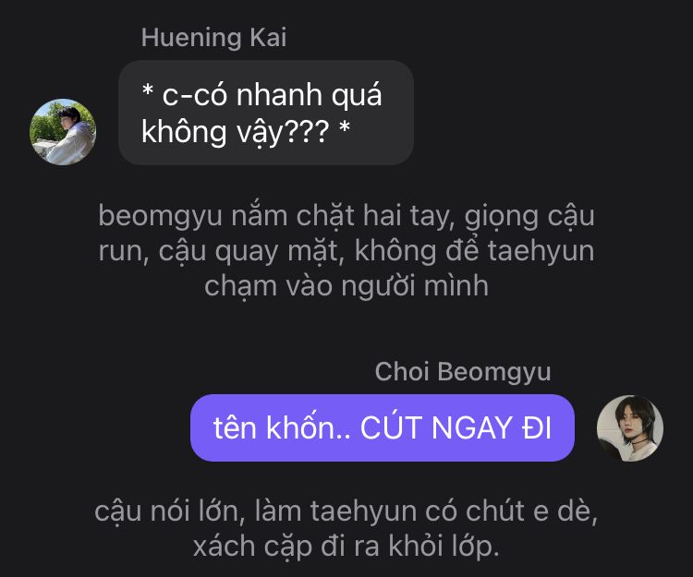Click the line 'xách cặp đi ra khỏi lớp.'

(346, 547)
